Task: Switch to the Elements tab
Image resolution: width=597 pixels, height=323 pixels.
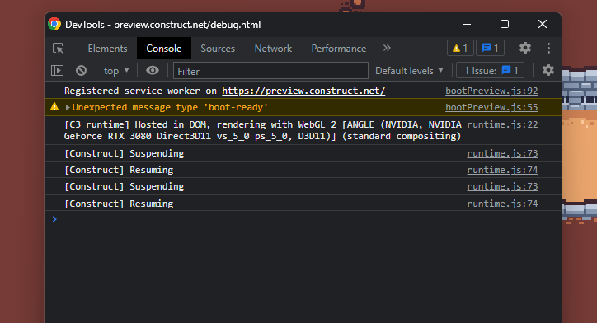Action: [x=107, y=49]
